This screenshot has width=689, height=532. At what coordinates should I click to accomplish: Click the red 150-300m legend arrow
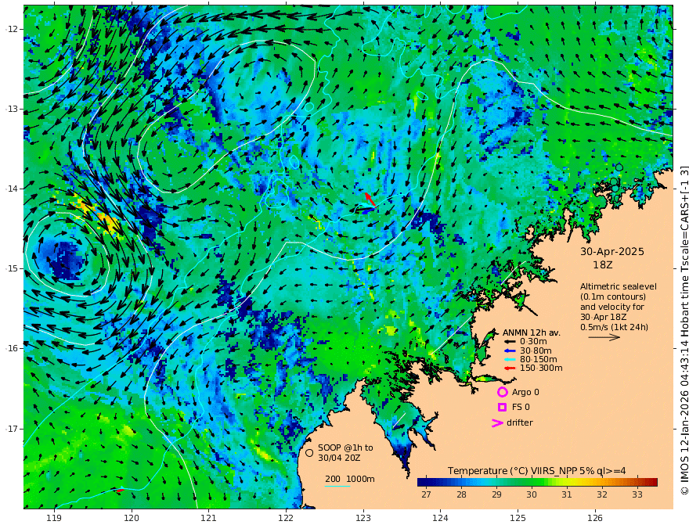click(x=510, y=368)
